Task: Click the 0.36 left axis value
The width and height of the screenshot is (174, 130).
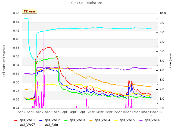Action: [16, 57]
